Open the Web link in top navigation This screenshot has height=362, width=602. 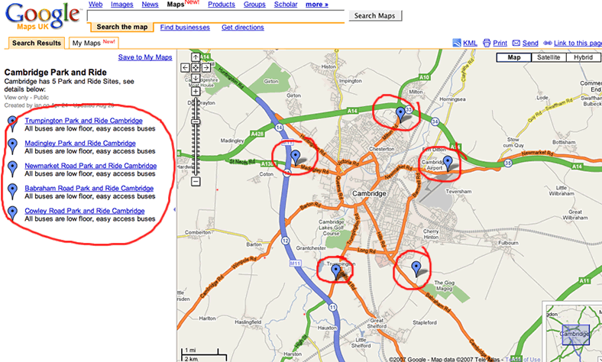tap(95, 5)
